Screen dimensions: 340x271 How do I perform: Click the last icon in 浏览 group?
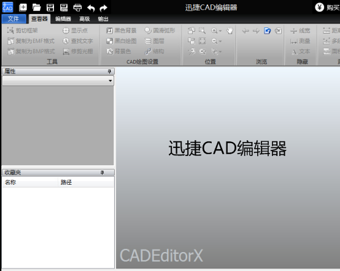tap(278, 31)
